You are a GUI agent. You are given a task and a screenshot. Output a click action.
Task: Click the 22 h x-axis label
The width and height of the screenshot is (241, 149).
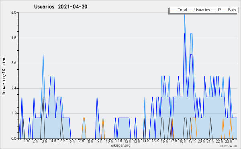[x=220, y=141]
